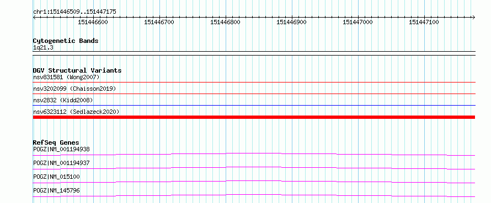The image size is (491, 203).
Task: Open transcript POGZ|NM_145796
Action: (56, 190)
